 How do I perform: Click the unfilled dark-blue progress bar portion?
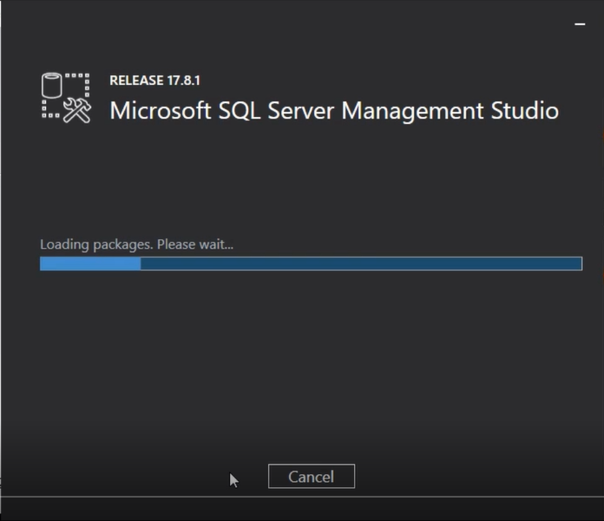tap(361, 264)
